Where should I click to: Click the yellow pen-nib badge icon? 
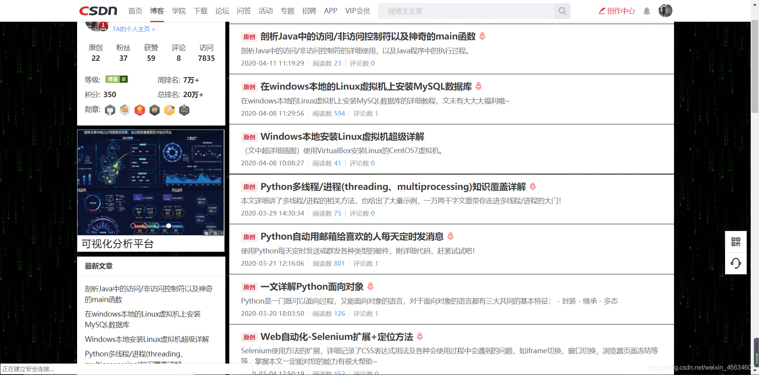point(170,110)
